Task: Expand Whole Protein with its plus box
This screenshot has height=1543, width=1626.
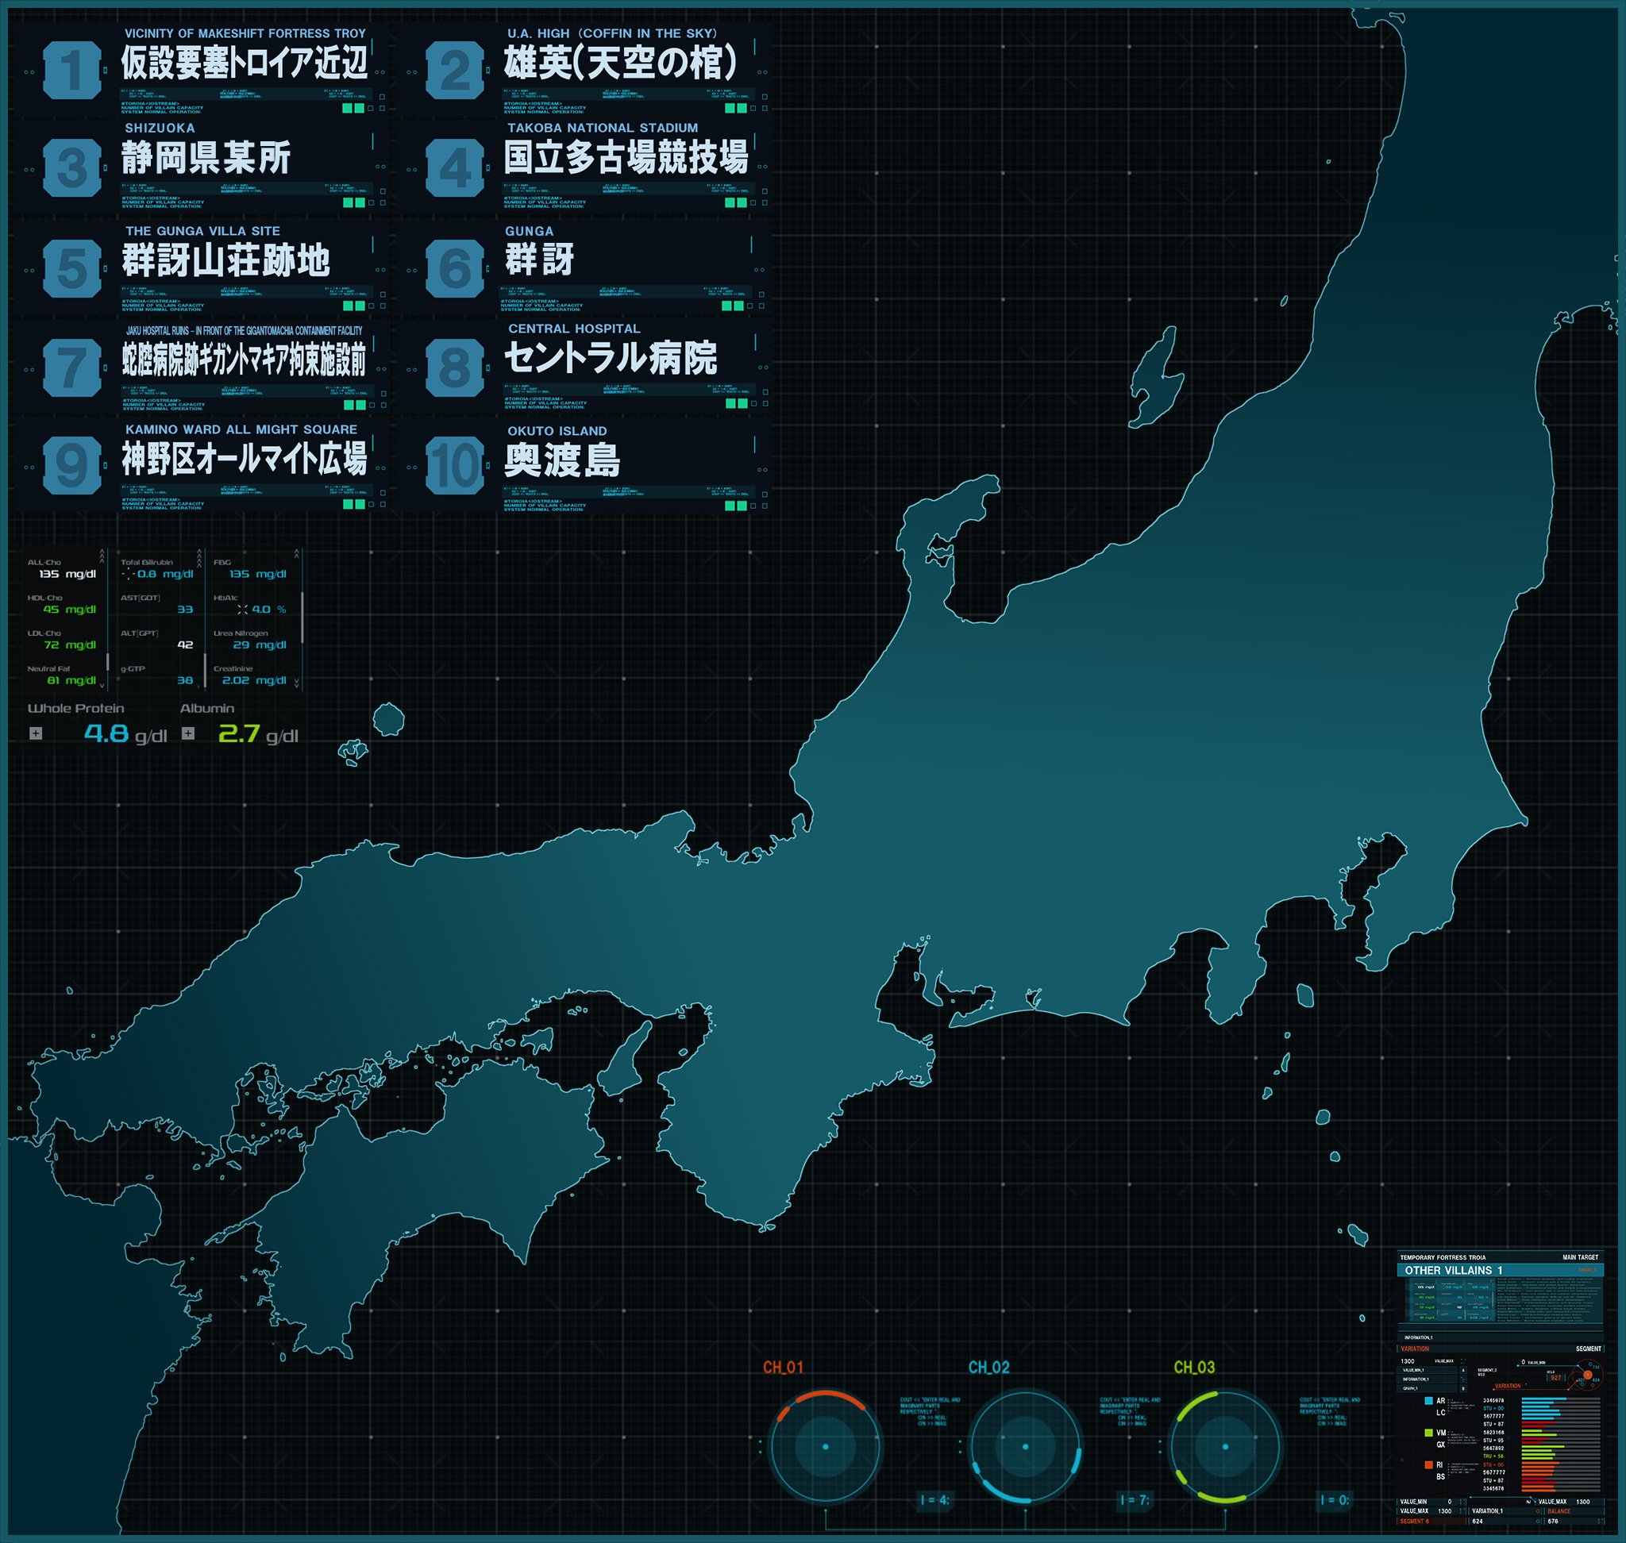Action: coord(37,733)
